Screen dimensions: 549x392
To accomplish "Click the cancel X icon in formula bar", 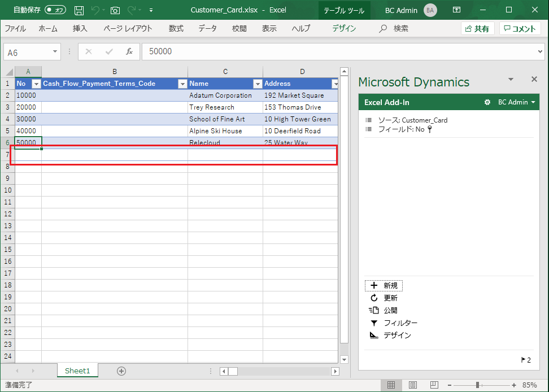I will [x=89, y=52].
